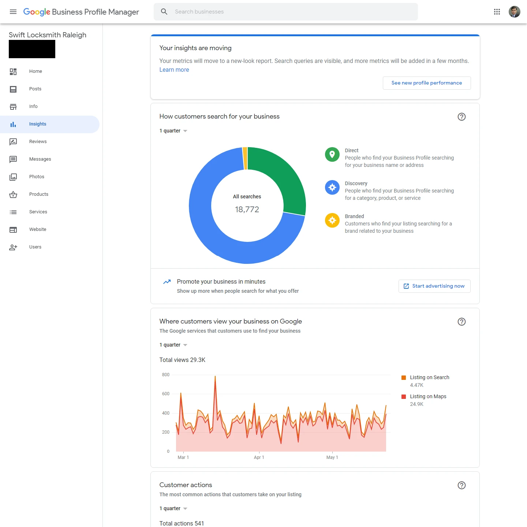Viewport: 527px width, 527px height.
Task: Click Start advertising now button
Action: tap(434, 286)
